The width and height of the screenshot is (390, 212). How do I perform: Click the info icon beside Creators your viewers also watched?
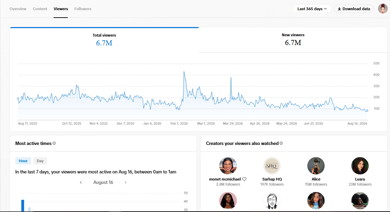pos(281,143)
